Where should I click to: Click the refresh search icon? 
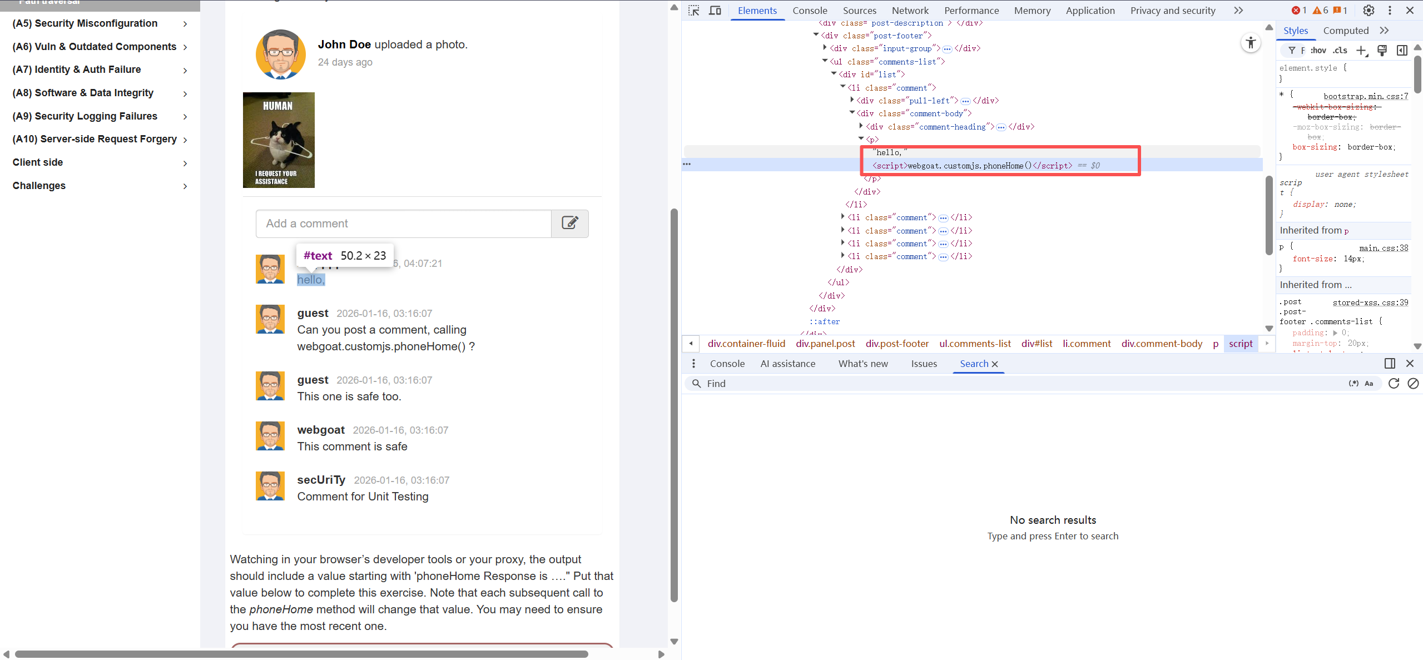click(1394, 384)
